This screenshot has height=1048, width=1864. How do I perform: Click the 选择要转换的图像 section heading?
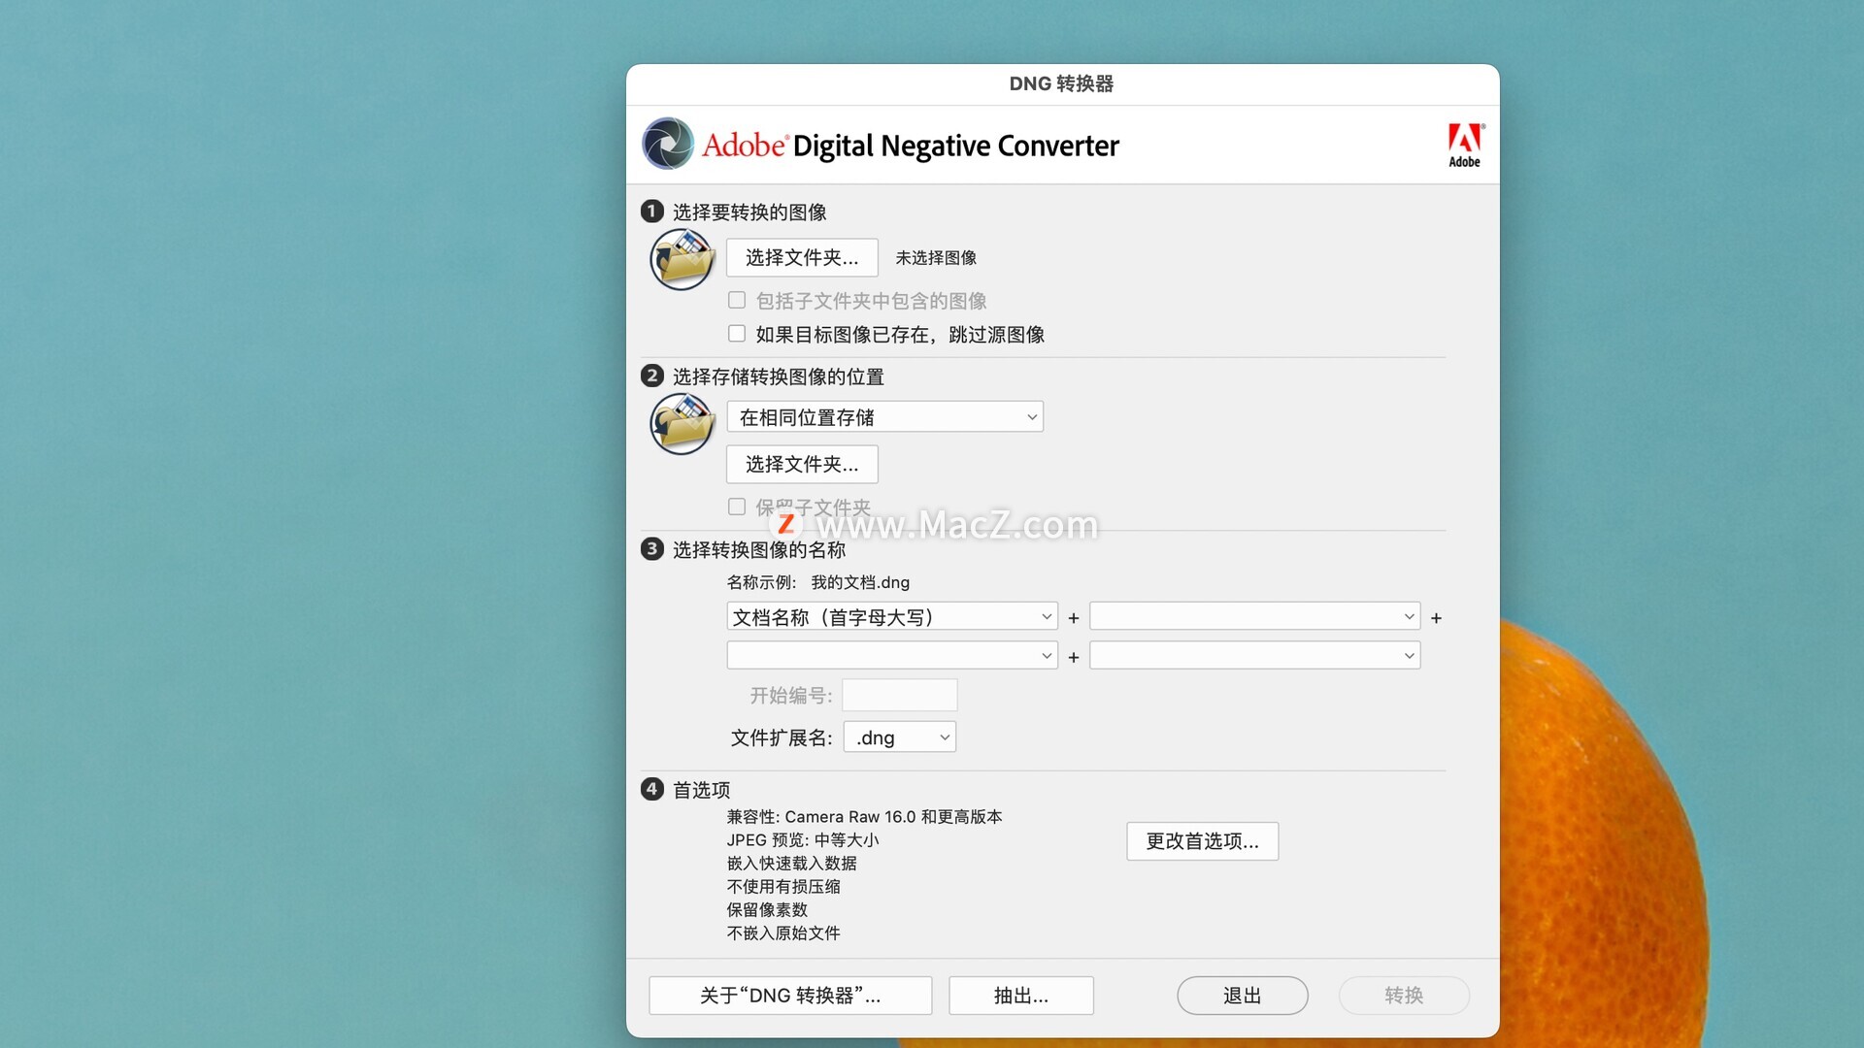point(749,213)
